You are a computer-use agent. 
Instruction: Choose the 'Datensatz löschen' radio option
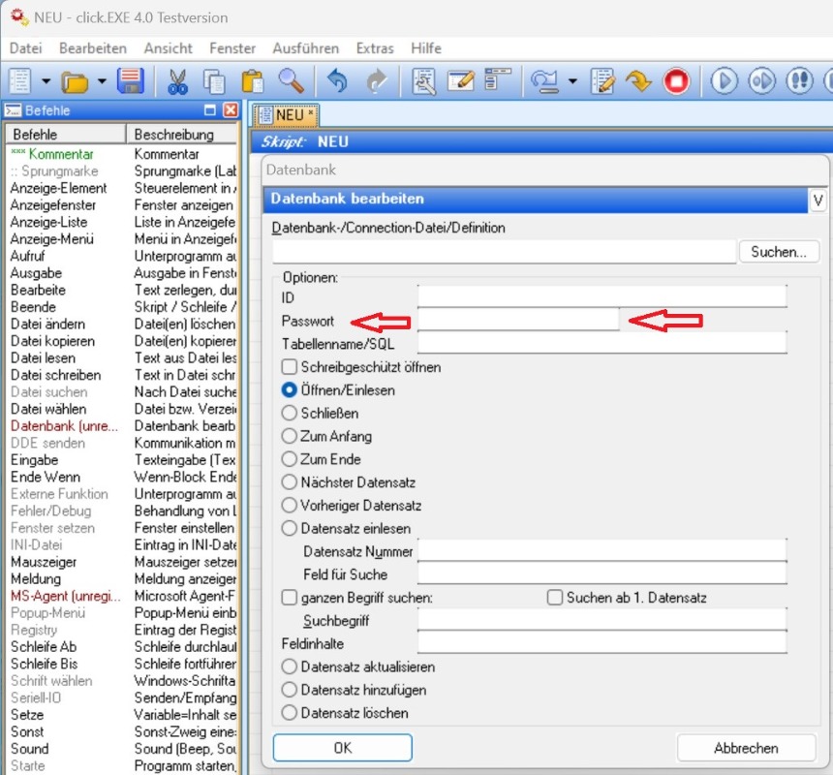(x=290, y=713)
